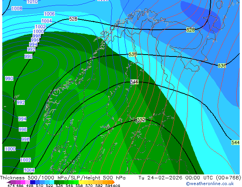This screenshot has height=187, width=242.
Task: Click legend value 510
Action: coord(40,185)
